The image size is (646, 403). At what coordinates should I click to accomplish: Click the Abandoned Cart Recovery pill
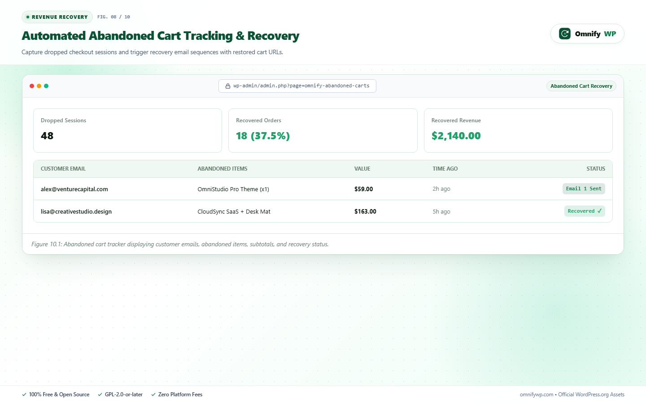pyautogui.click(x=581, y=86)
